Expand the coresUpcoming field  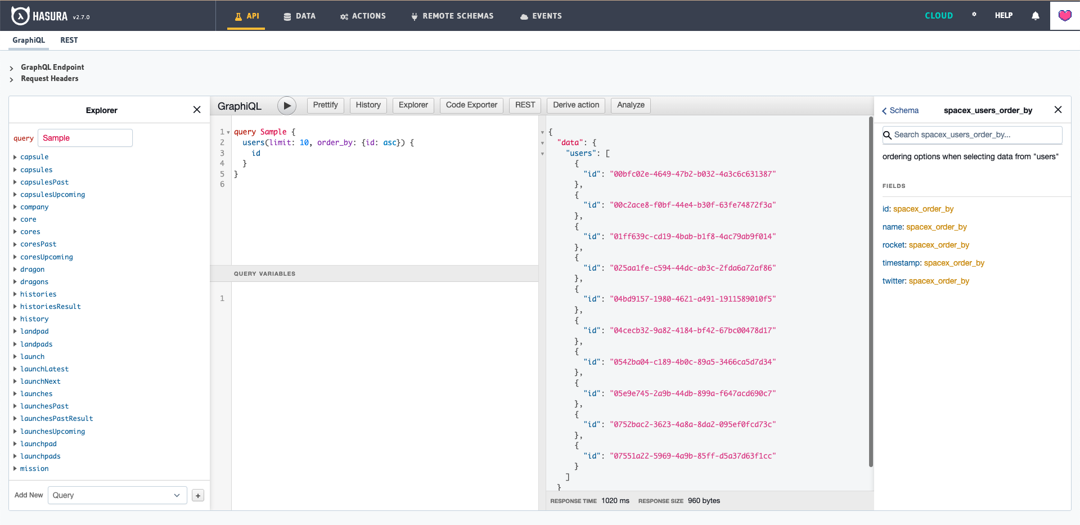[x=43, y=257]
